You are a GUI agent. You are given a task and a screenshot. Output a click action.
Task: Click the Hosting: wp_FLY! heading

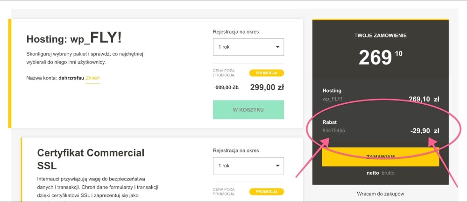75,38
